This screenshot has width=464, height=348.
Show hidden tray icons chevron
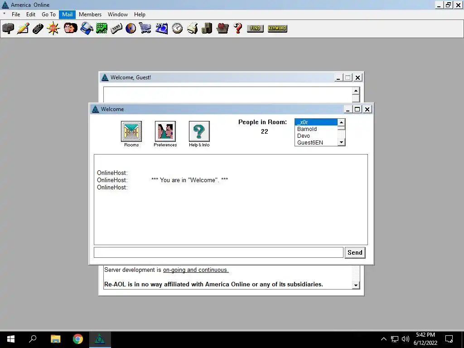383,339
